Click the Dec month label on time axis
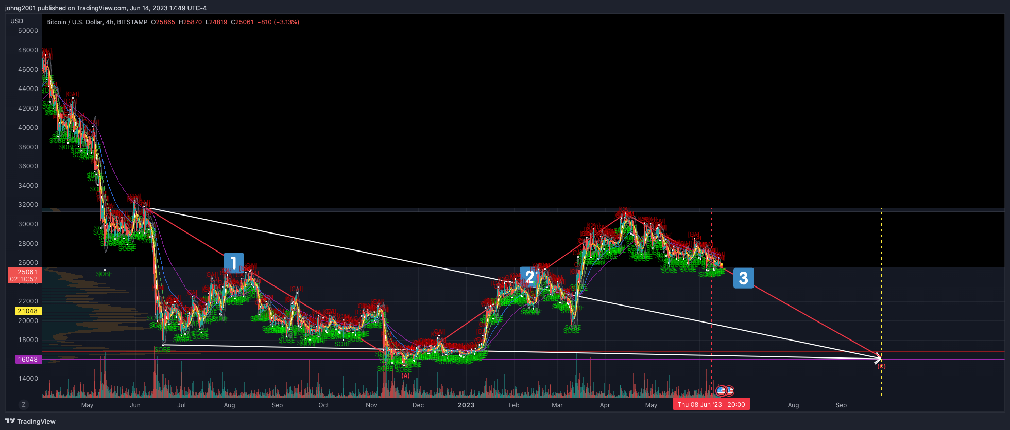This screenshot has height=430, width=1010. (x=418, y=405)
